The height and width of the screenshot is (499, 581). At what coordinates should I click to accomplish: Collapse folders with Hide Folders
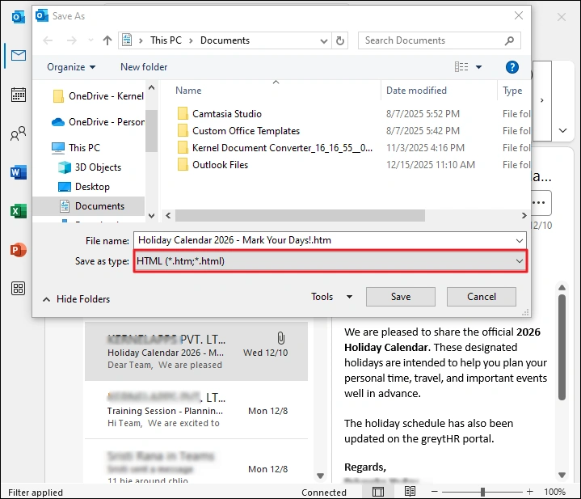click(x=77, y=298)
